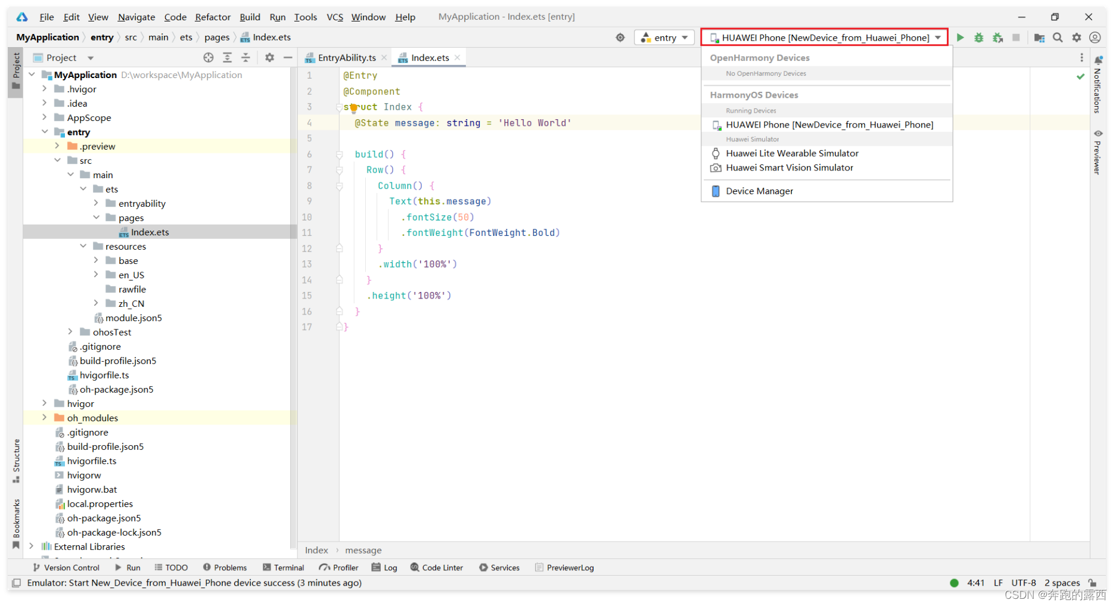
Task: Open Version Control tool window
Action: [x=66, y=568]
